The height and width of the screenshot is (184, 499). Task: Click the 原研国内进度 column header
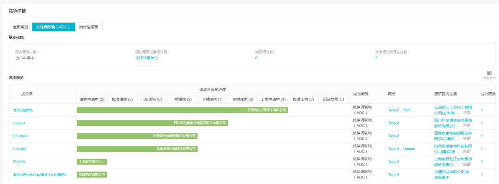click(x=446, y=94)
